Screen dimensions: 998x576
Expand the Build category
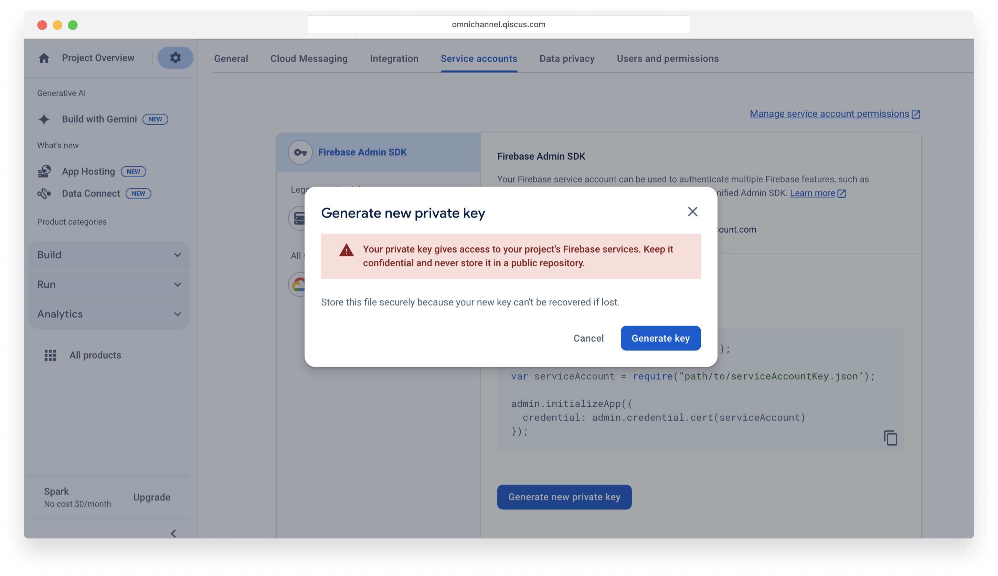point(109,255)
